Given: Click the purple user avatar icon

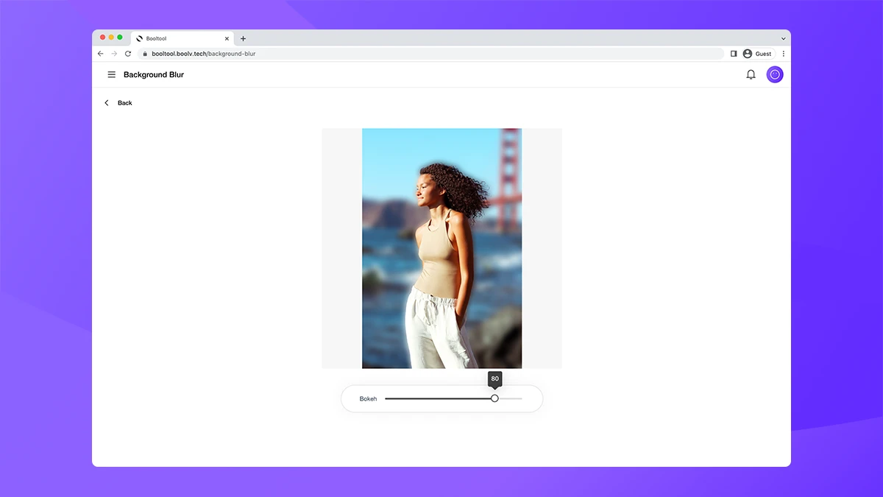Looking at the screenshot, I should click(x=775, y=74).
